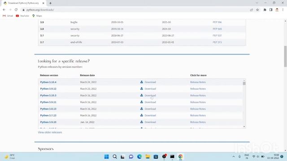This screenshot has width=287, height=161.
Task: Open the Gmail bookmark
Action: pyautogui.click(x=8, y=16)
